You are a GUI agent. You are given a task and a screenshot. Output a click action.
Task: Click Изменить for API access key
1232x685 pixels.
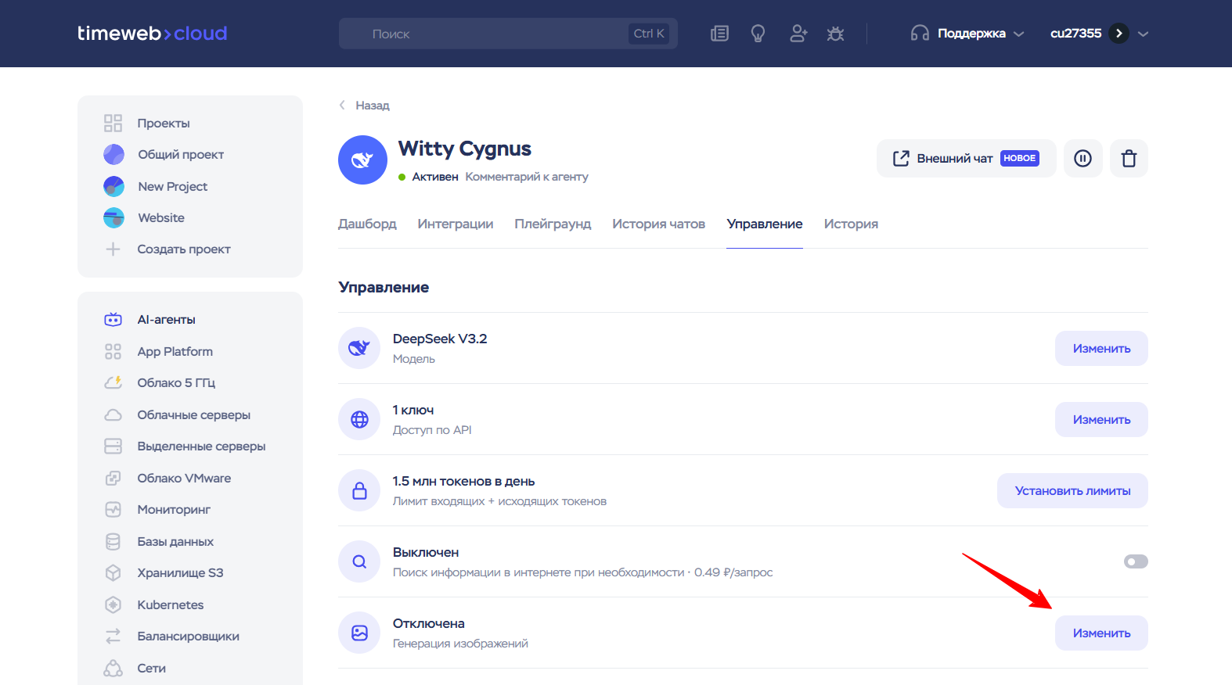click(x=1101, y=419)
